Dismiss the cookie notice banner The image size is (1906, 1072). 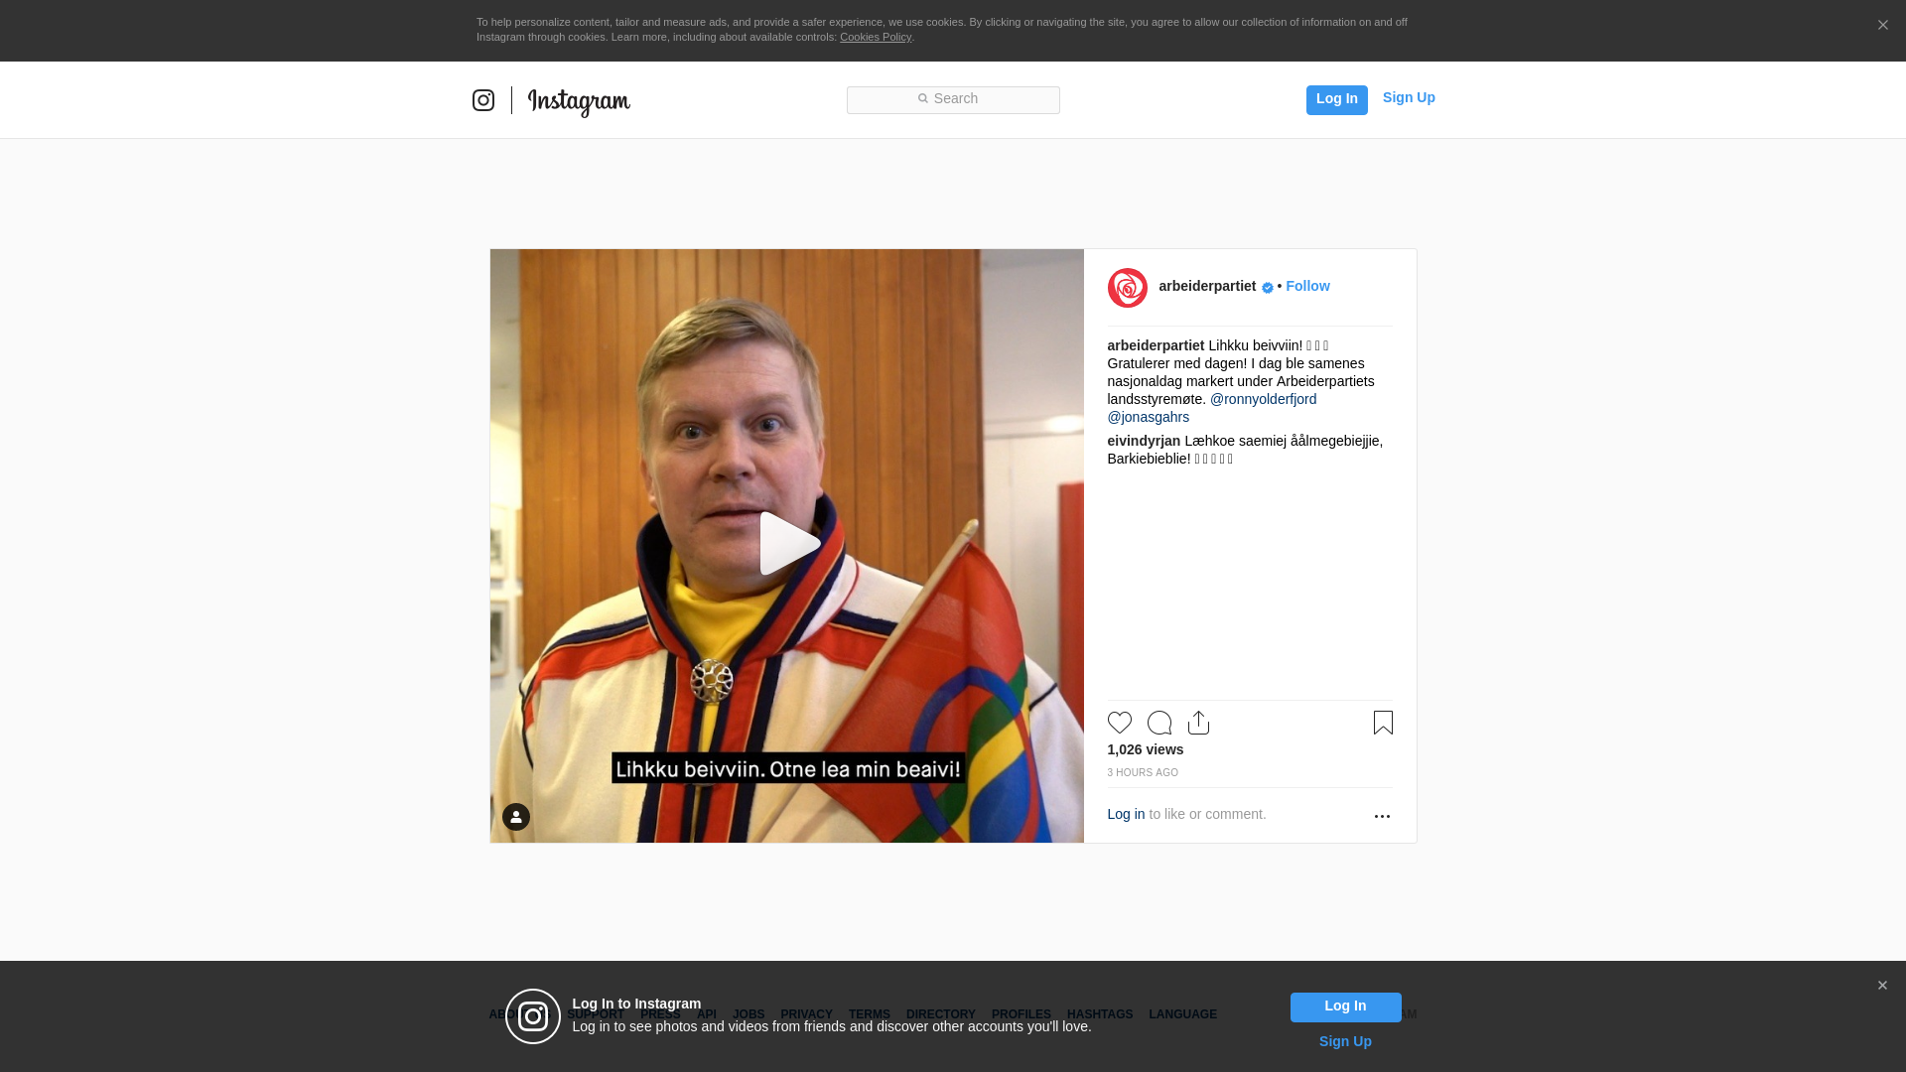(1882, 26)
